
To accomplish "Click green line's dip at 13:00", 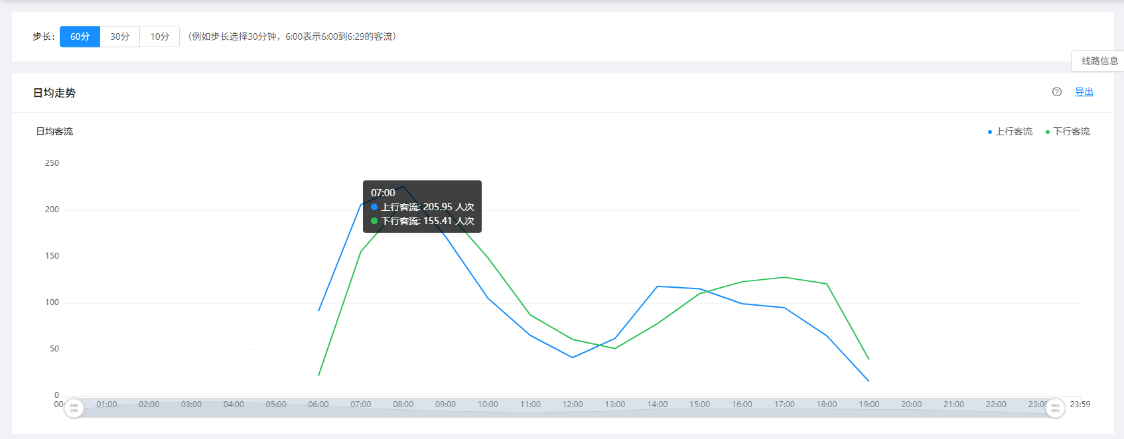I will click(x=615, y=348).
